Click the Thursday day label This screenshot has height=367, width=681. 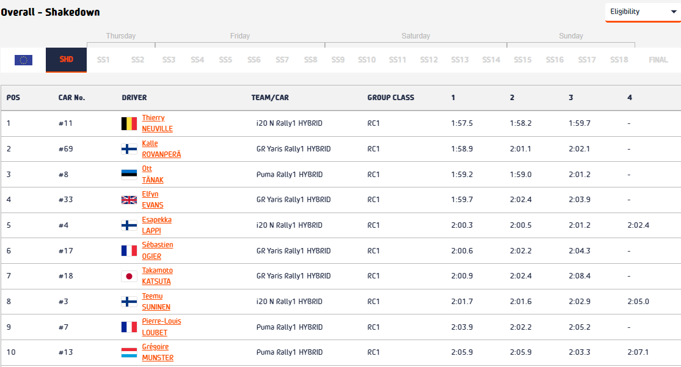121,36
